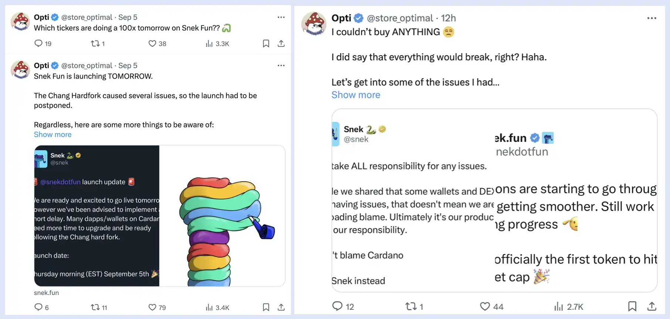Open more options on launching TOMORROW tweet
Viewport: 670px width, 319px height.
[x=281, y=65]
